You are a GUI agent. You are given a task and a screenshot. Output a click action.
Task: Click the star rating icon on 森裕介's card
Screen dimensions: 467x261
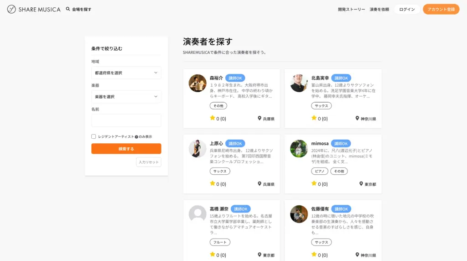tap(213, 118)
